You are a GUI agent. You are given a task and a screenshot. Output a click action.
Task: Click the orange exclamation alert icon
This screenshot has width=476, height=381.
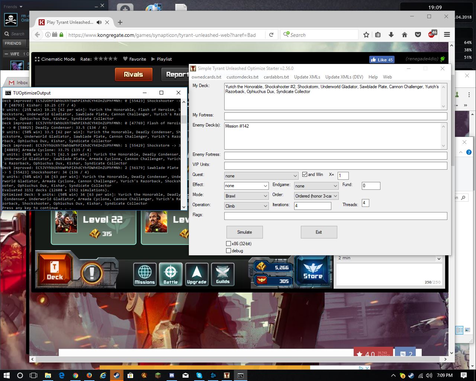click(91, 274)
